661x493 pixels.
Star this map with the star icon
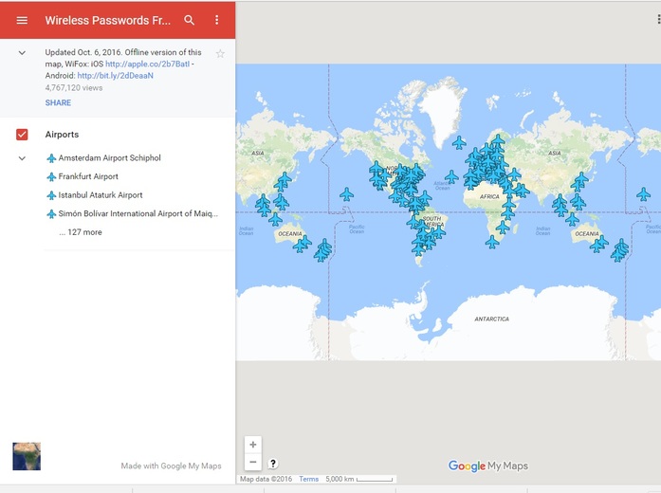click(220, 53)
